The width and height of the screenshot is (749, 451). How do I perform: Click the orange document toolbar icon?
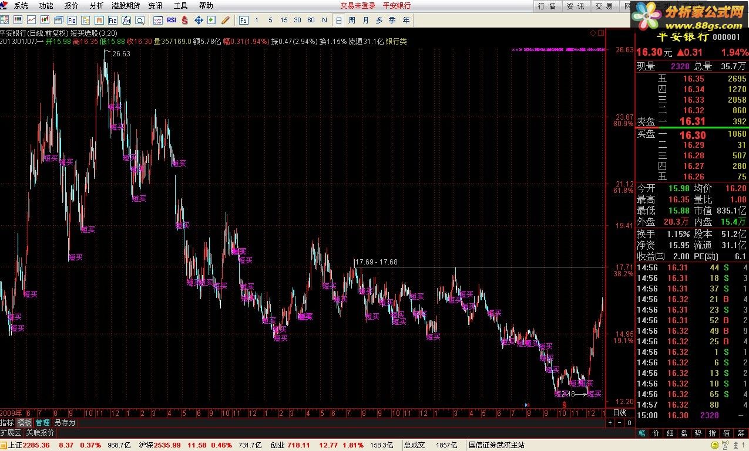[99, 20]
